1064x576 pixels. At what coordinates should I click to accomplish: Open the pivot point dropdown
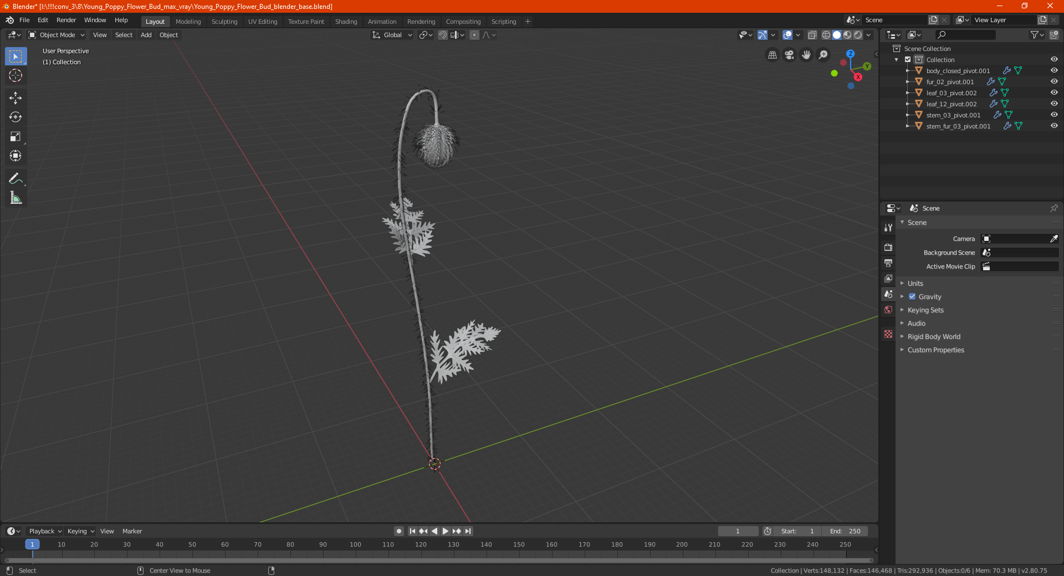pos(426,35)
